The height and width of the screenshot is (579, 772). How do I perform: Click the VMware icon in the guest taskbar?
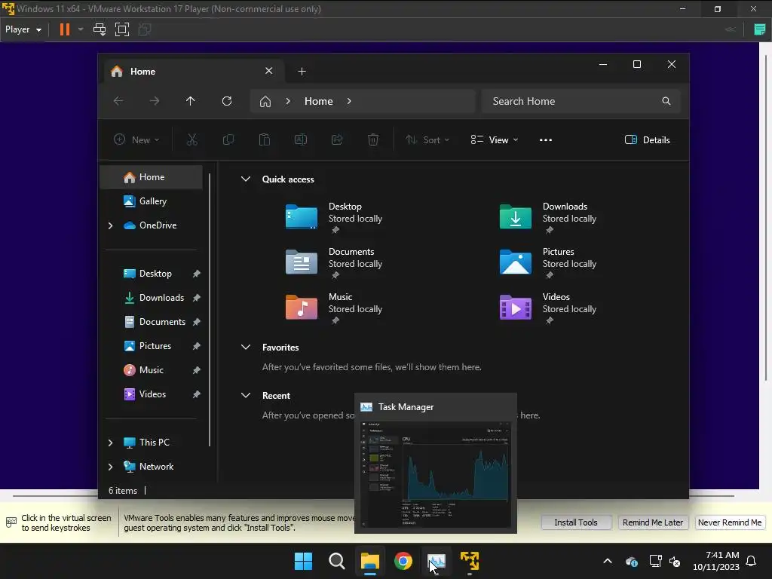tap(470, 561)
